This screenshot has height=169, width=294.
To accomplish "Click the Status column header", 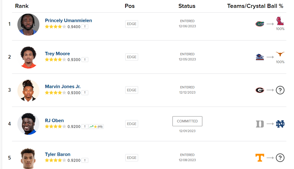I will [187, 6].
